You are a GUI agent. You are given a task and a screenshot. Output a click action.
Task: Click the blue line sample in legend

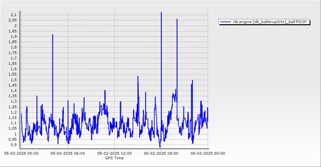pos(225,22)
